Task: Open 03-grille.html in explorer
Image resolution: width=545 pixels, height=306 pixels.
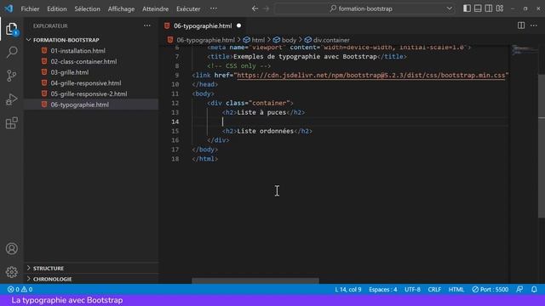Action: pyautogui.click(x=70, y=72)
